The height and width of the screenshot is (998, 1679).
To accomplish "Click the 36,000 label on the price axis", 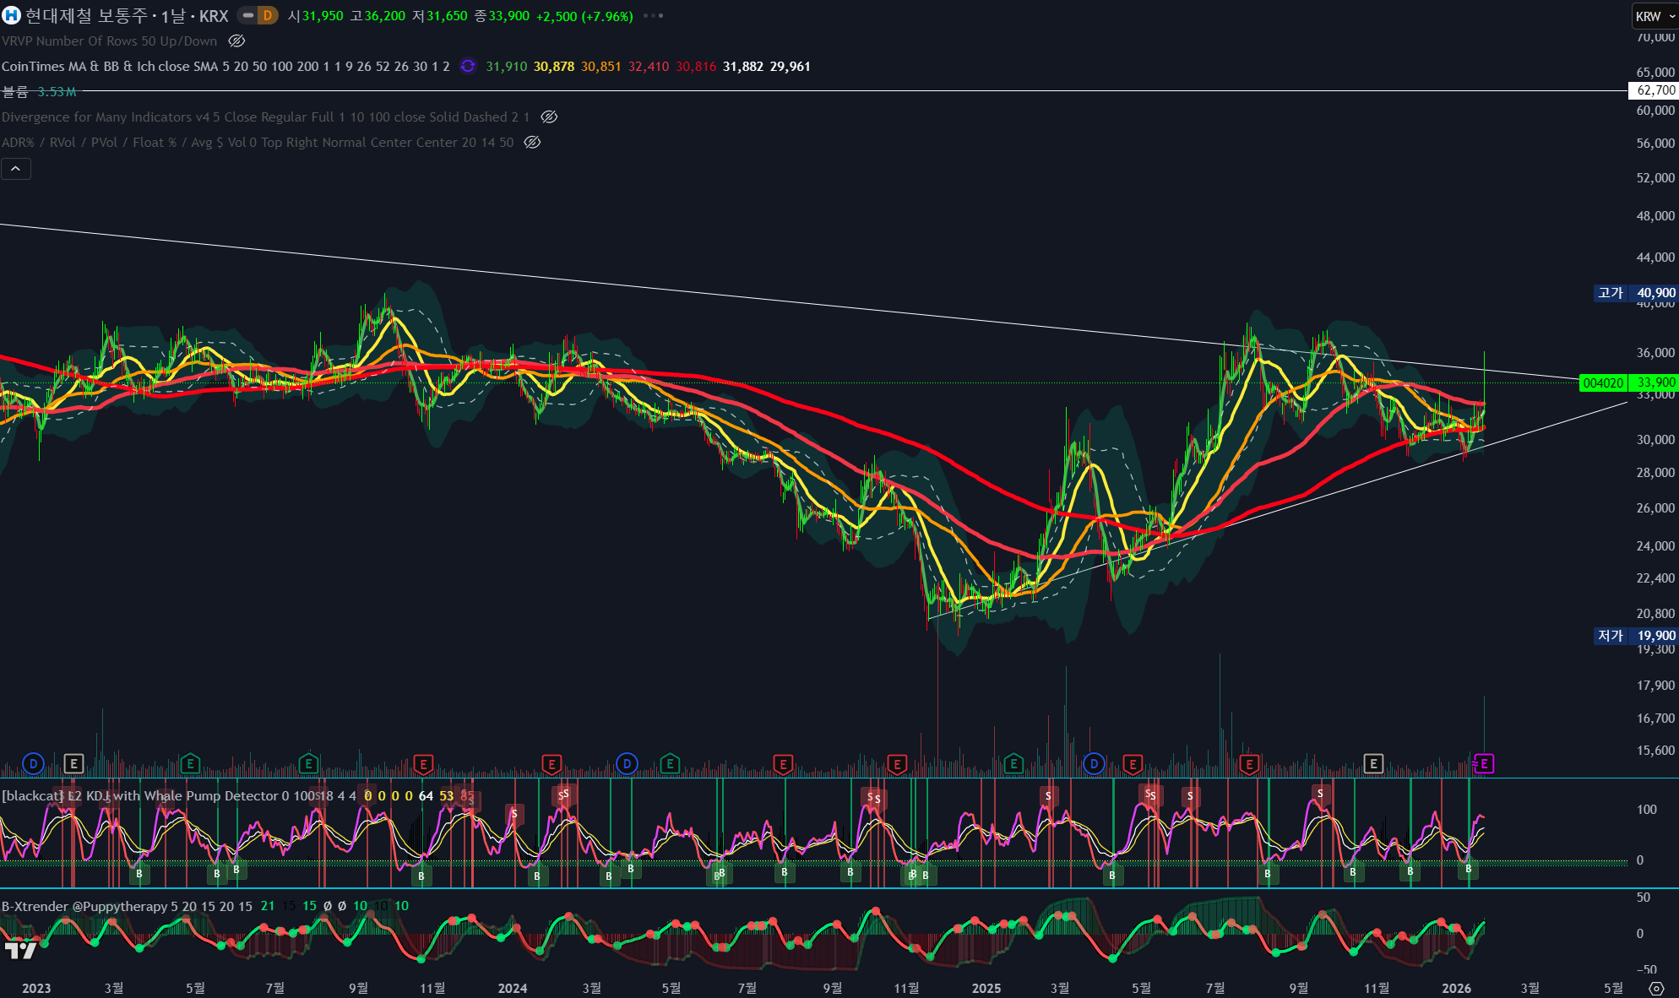I will point(1655,353).
